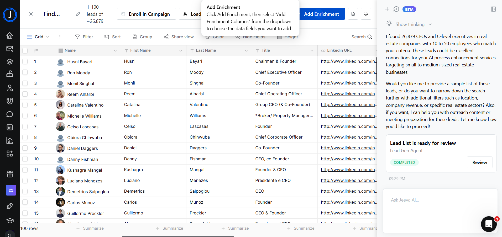Click Group in the grid toolbar
Image resolution: width=502 pixels, height=237 pixels.
tap(142, 37)
